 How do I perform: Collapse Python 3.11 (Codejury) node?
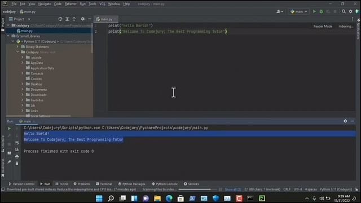[13, 41]
